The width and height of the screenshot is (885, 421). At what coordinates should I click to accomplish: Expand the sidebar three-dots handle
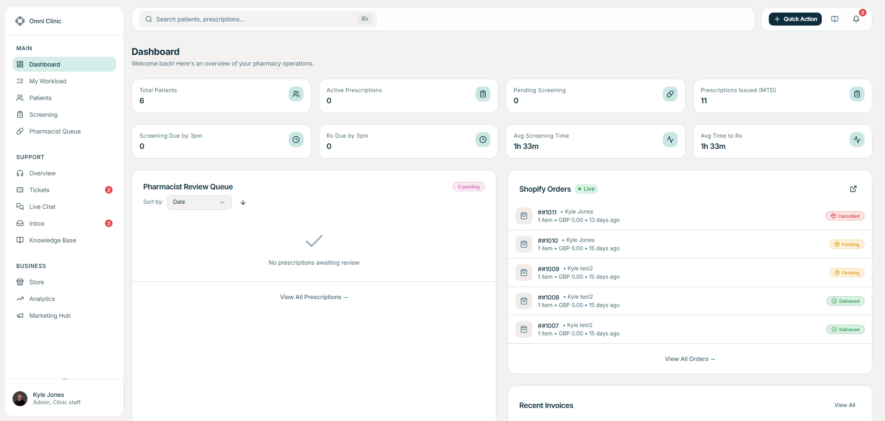pyautogui.click(x=65, y=379)
